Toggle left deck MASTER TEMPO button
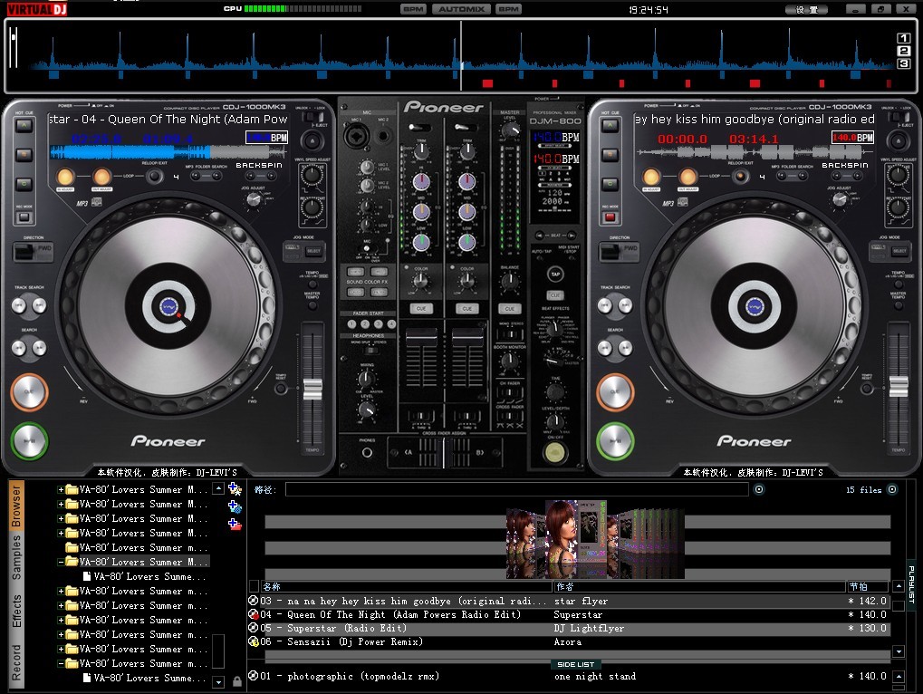This screenshot has width=923, height=694. [312, 305]
